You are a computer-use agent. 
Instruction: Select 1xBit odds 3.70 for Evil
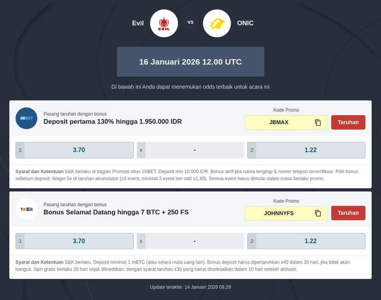(x=75, y=241)
